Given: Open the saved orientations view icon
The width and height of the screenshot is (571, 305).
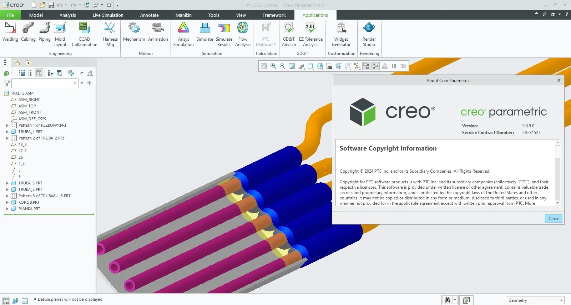Looking at the screenshot, I should 320,66.
